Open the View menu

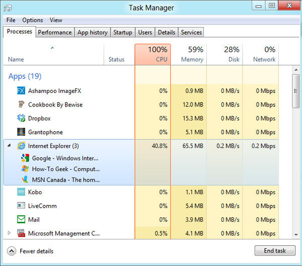coord(56,20)
